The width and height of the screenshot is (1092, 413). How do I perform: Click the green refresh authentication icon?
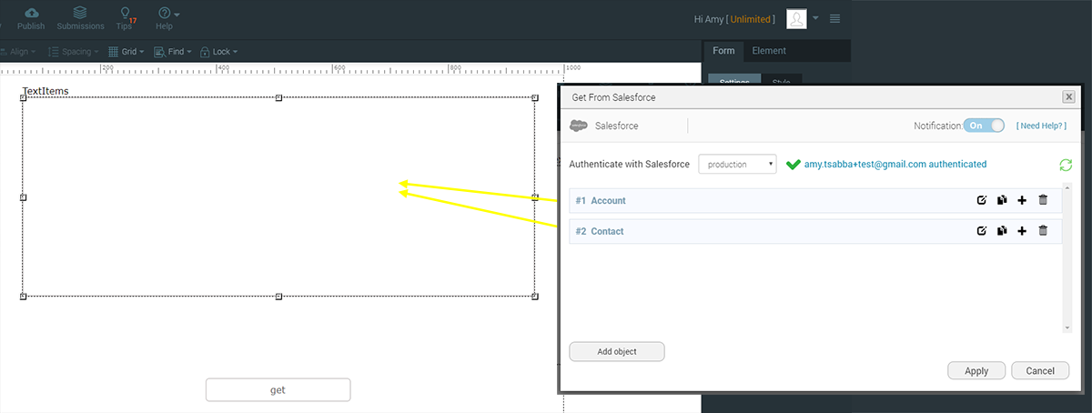(x=1066, y=165)
